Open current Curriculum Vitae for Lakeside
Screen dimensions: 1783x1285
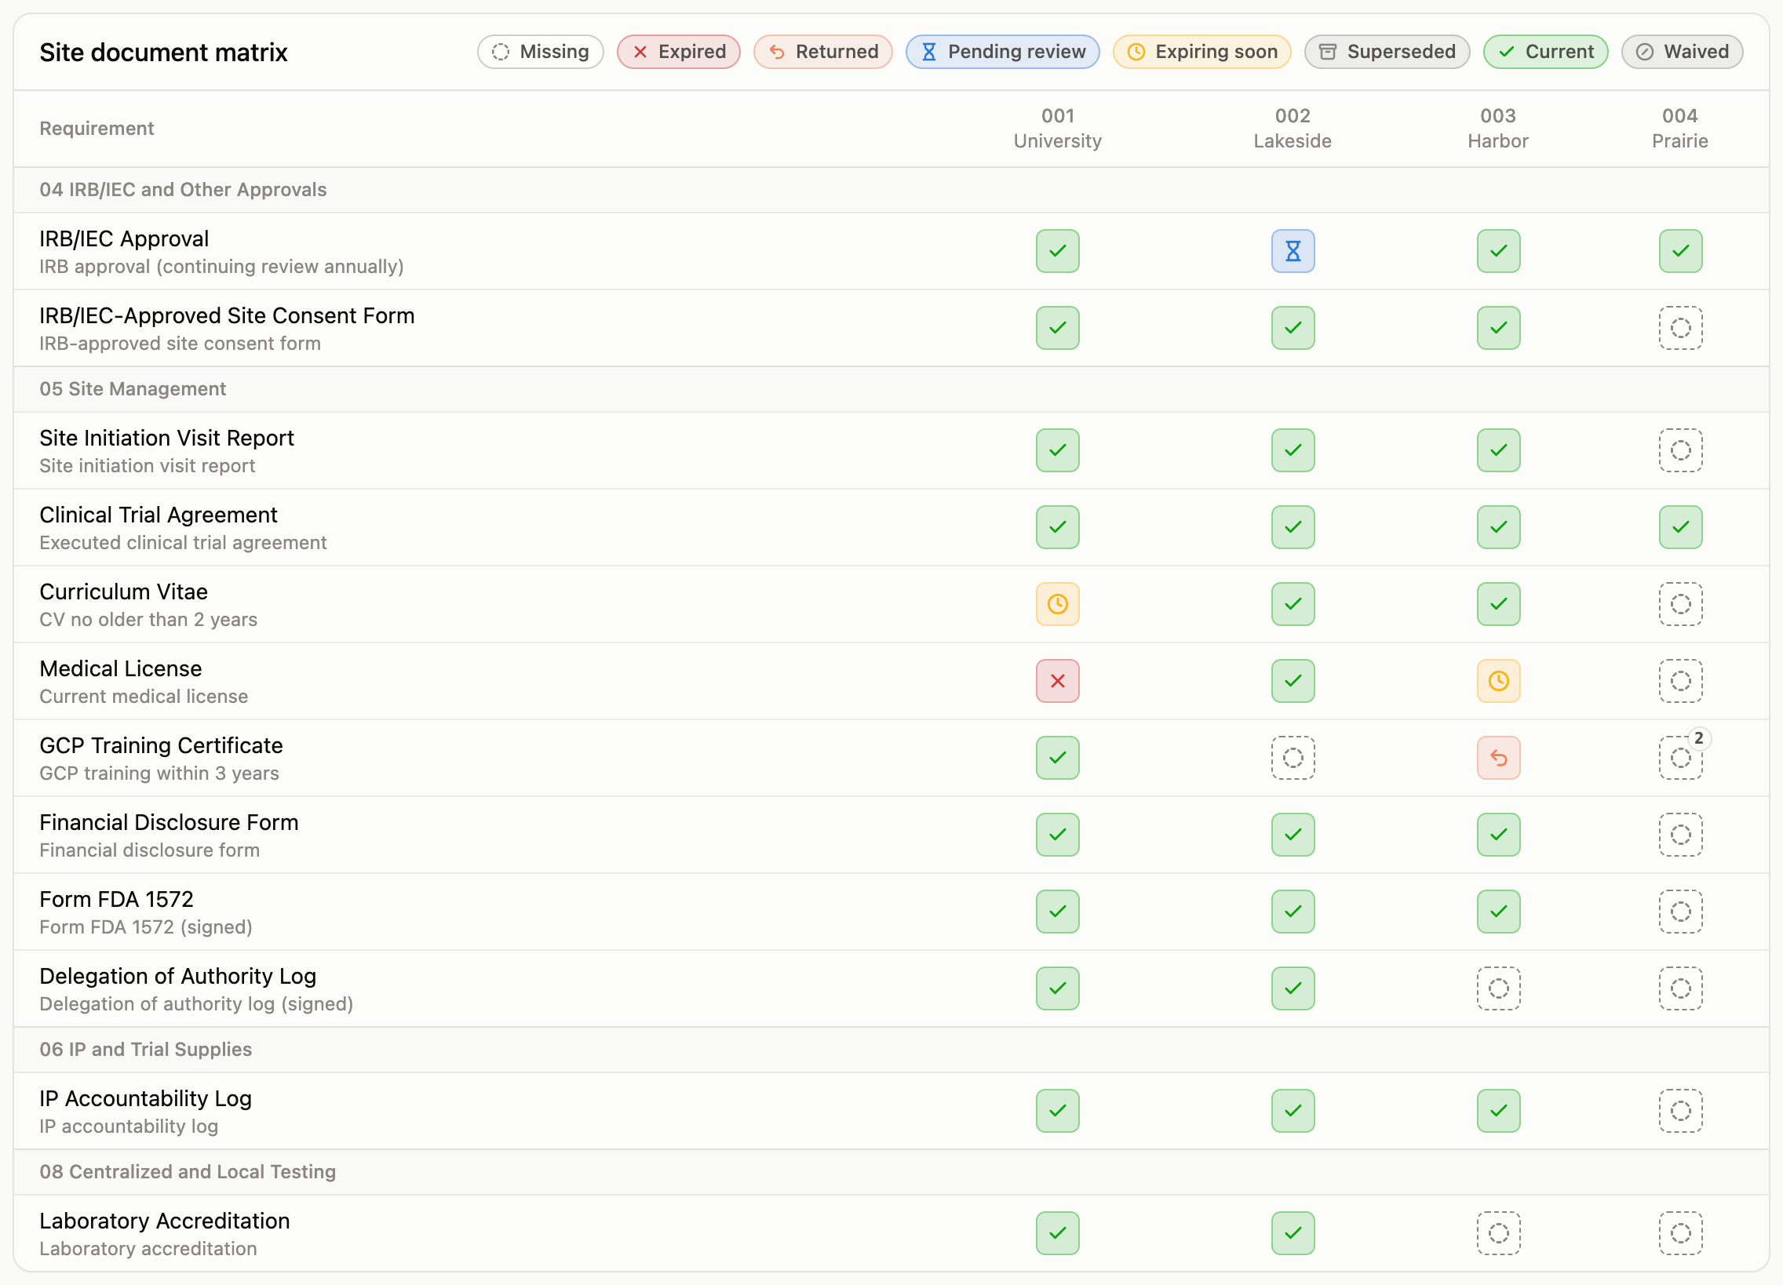pyautogui.click(x=1293, y=604)
